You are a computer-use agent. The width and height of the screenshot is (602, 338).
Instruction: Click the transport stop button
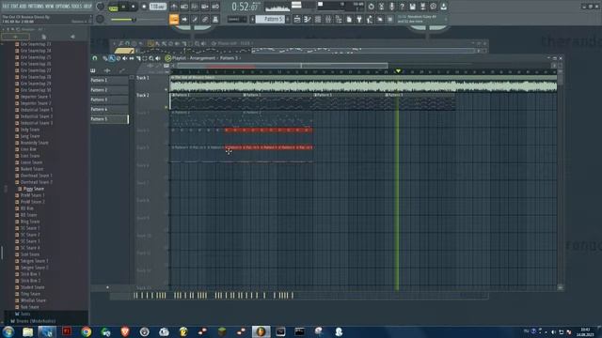coord(134,7)
